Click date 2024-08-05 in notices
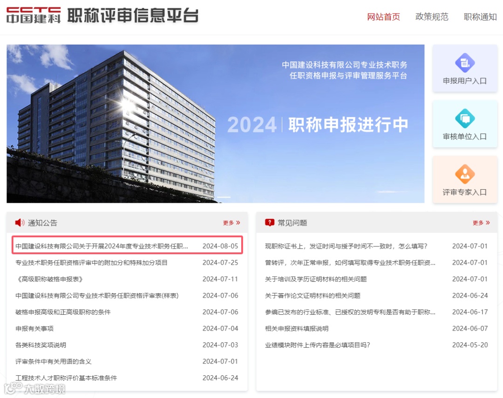Image resolution: width=503 pixels, height=398 pixels. coord(220,246)
